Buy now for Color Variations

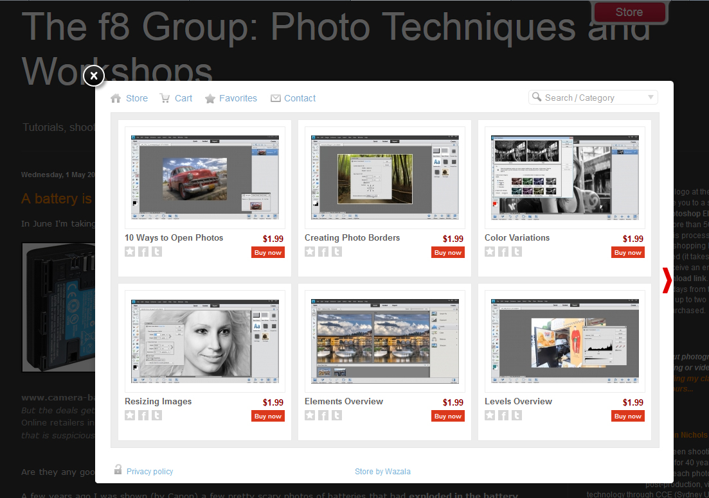point(627,252)
